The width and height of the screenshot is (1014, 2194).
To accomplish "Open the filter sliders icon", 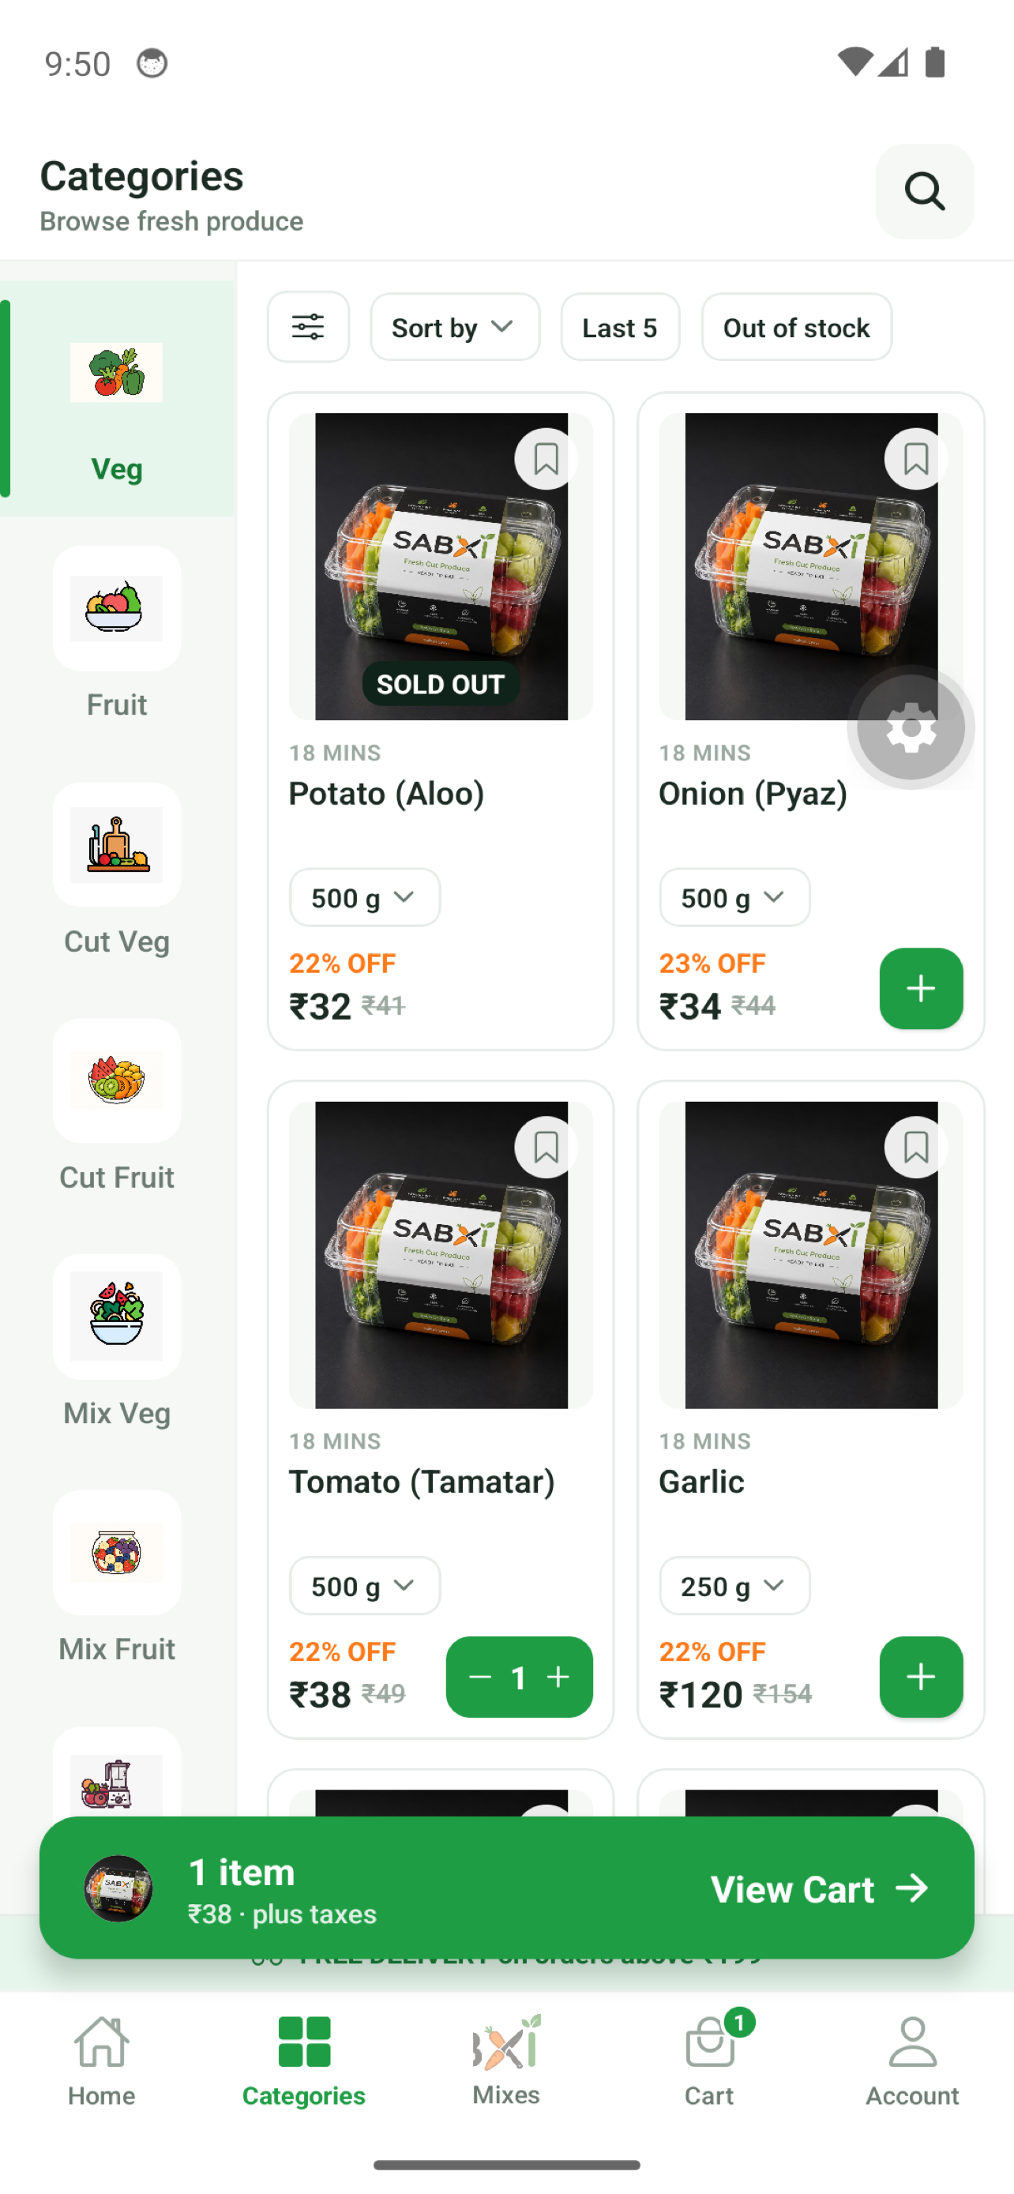I will point(308,327).
